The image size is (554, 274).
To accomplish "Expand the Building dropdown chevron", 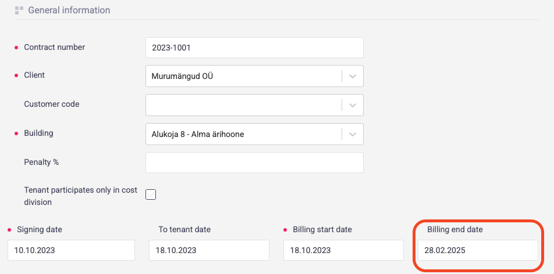I will tap(352, 134).
